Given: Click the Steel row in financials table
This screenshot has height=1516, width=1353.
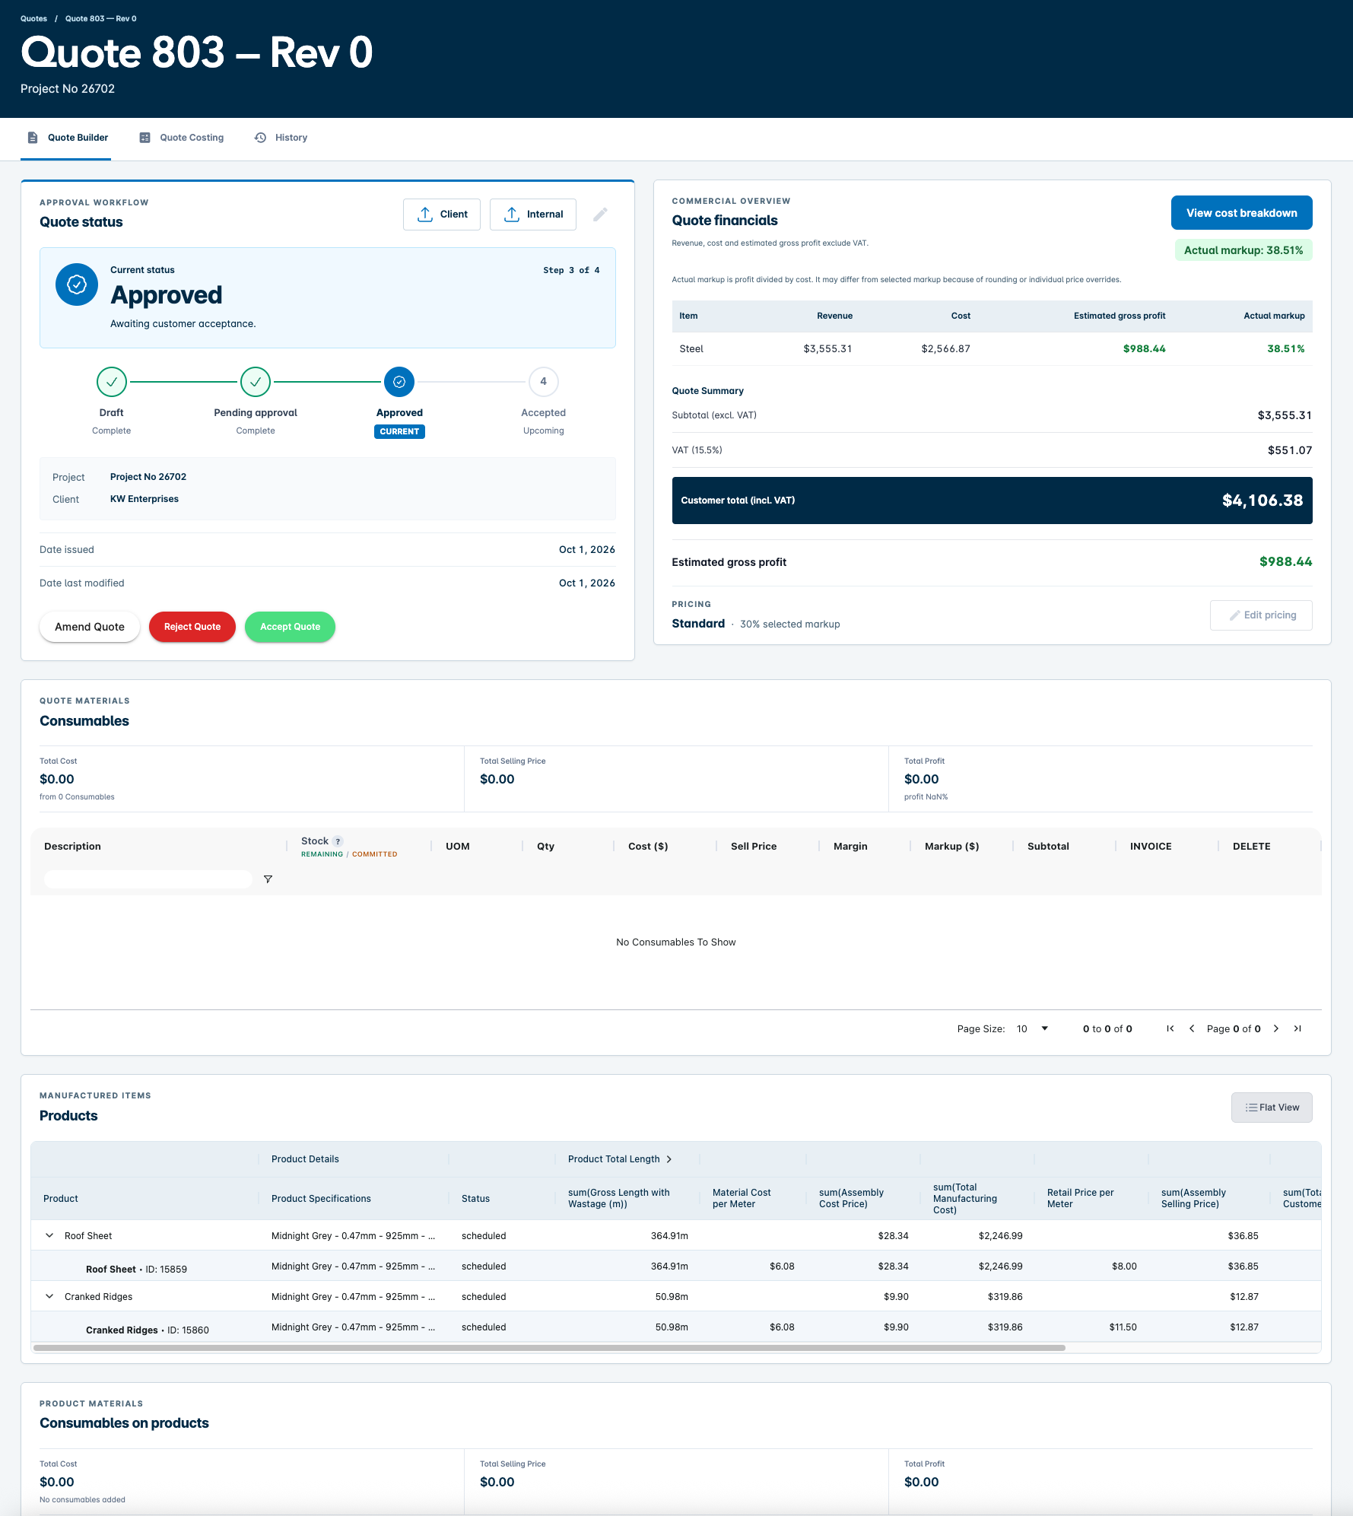Looking at the screenshot, I should (992, 349).
